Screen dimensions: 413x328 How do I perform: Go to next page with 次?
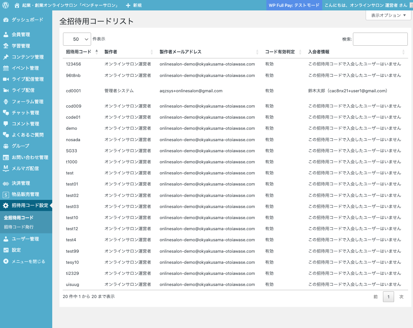point(401,297)
